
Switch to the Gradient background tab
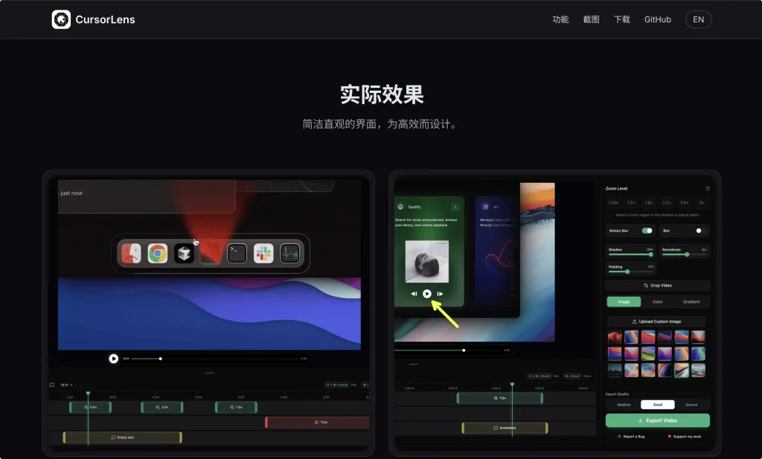(691, 302)
